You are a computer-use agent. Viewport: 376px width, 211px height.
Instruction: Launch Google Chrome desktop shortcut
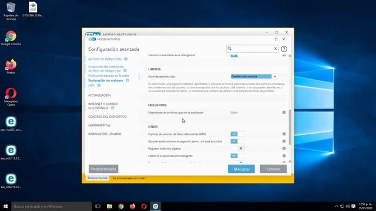[11, 38]
